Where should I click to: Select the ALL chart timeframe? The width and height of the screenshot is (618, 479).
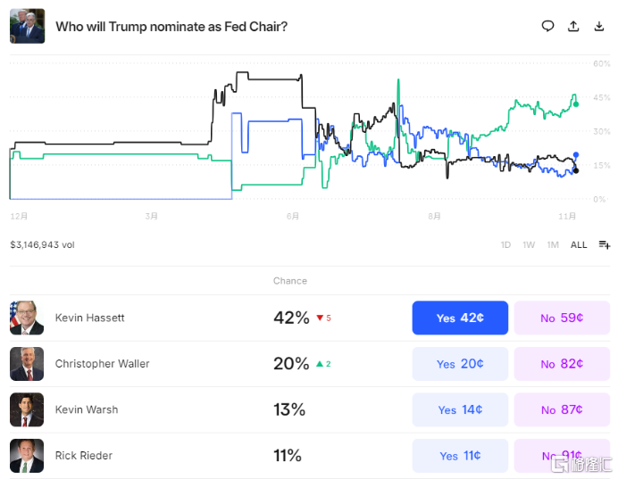[x=579, y=244]
